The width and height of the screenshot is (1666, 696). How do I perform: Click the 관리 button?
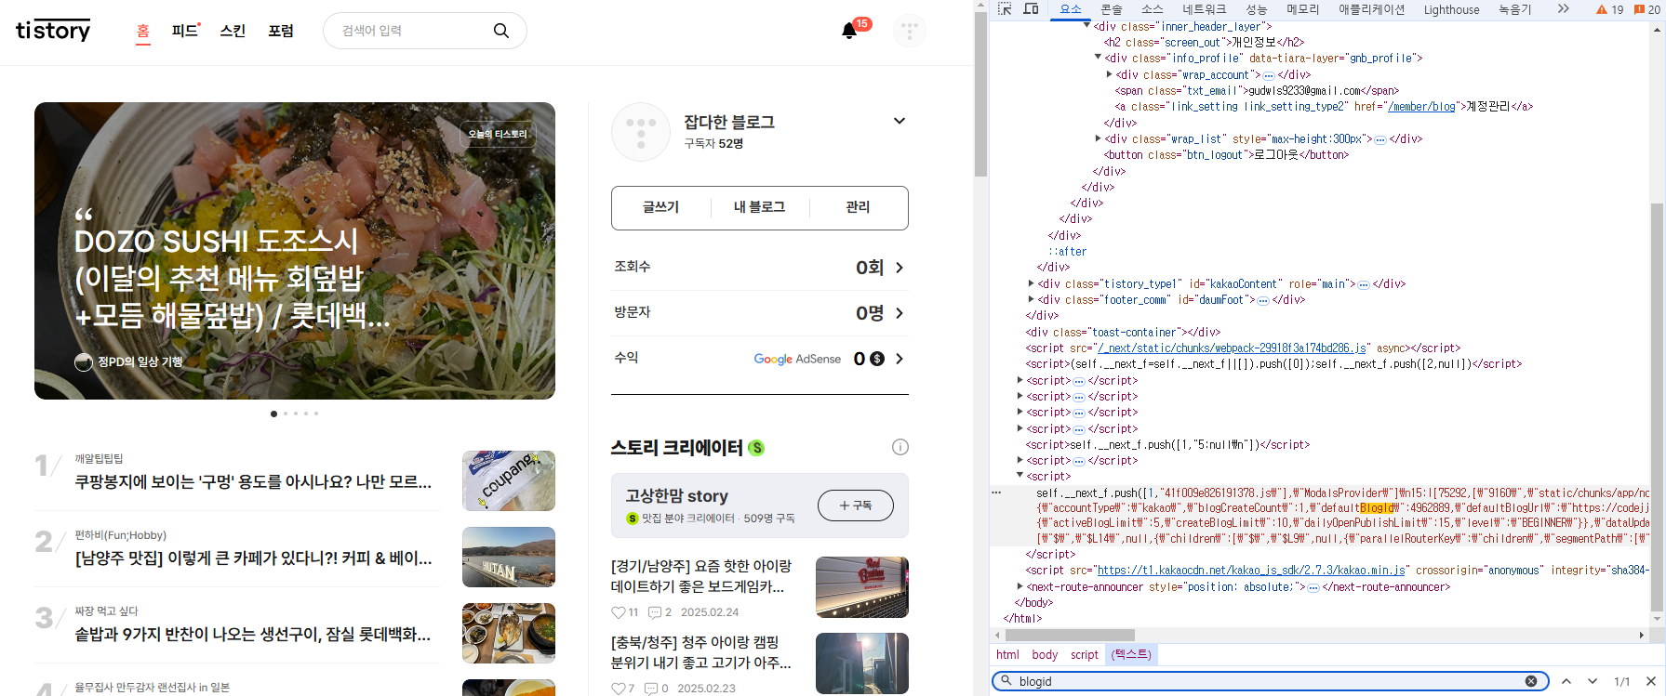858,207
